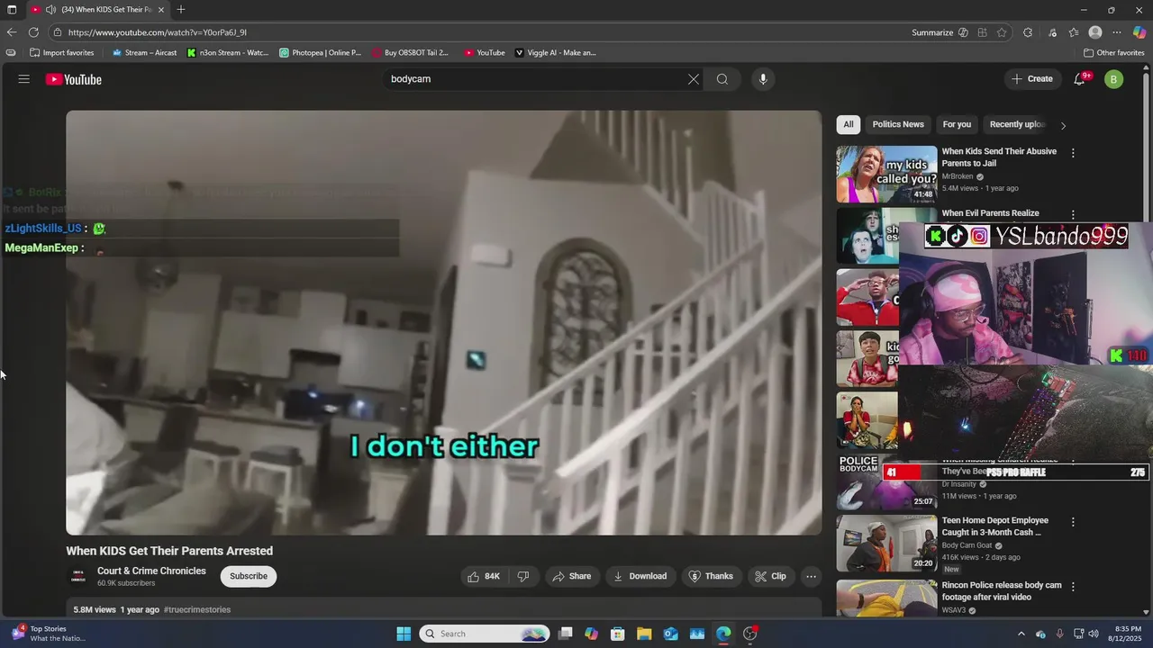Create a Clip of the video

click(x=770, y=576)
